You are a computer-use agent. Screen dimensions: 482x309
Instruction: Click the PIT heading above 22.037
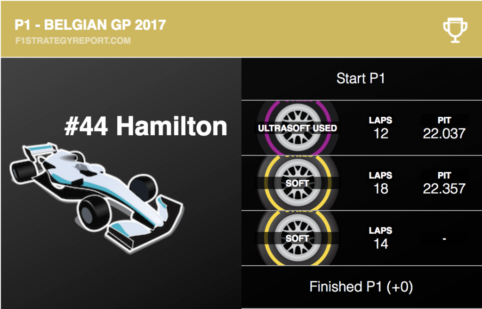444,120
